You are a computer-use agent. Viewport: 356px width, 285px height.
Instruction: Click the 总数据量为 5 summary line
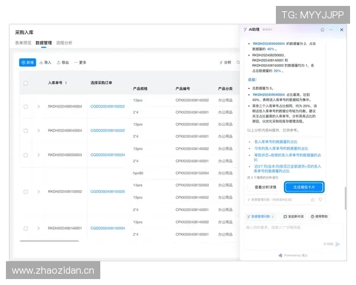click(263, 88)
